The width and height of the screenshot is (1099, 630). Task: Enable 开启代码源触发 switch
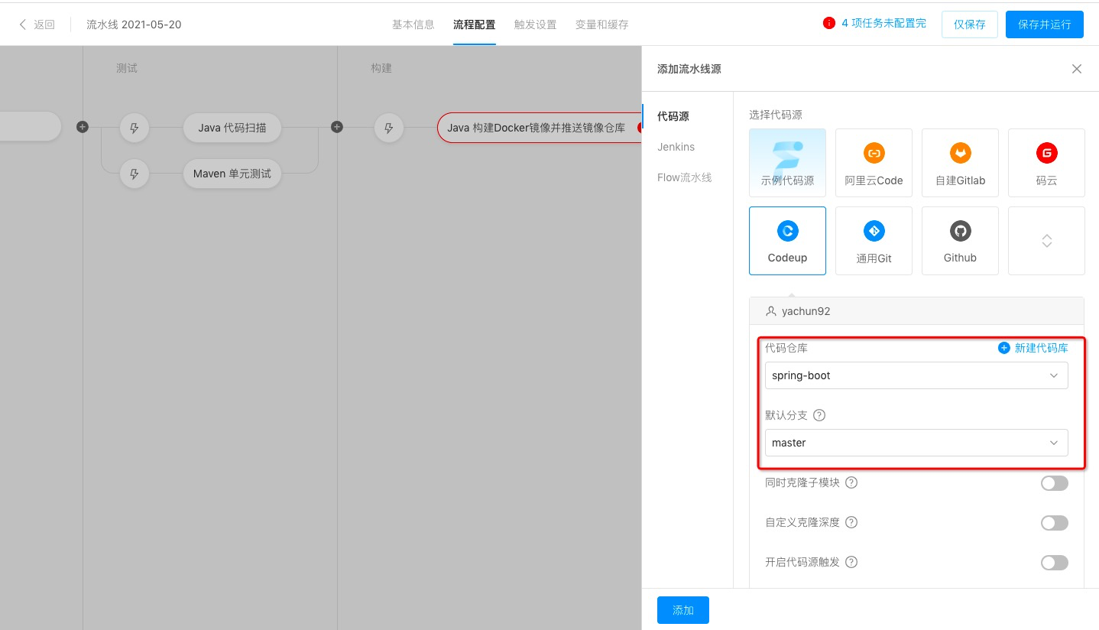coord(1055,563)
